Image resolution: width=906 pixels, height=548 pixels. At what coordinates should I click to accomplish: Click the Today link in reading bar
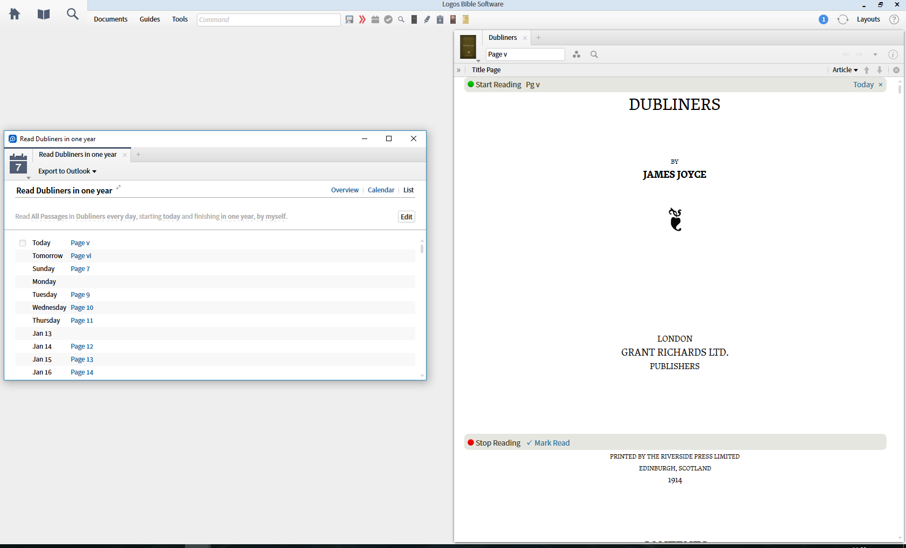[863, 85]
